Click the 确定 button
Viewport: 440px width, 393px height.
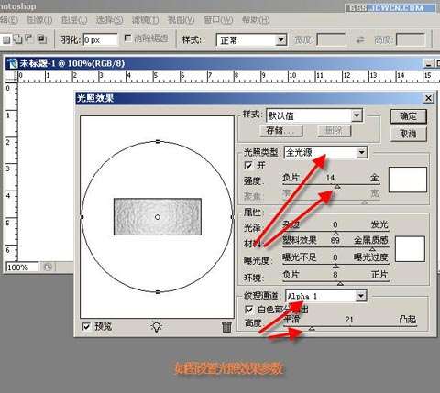tap(408, 116)
